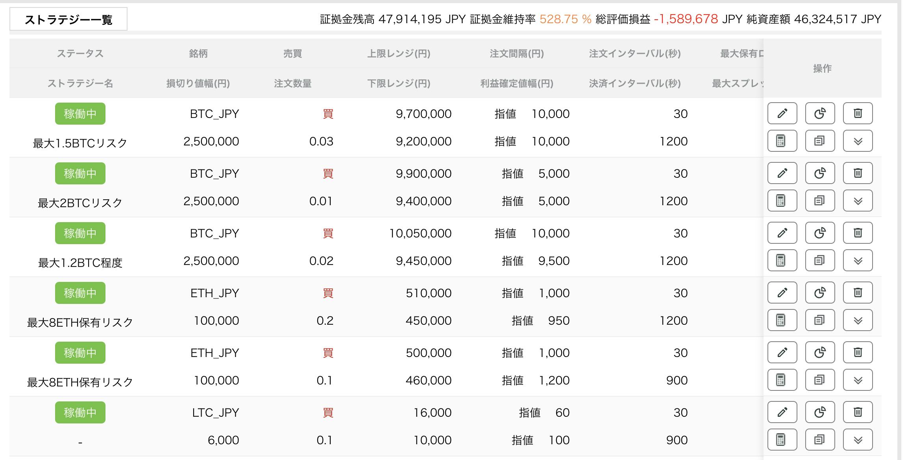
Task: Delete the 最大1.5BTCリスク strategy
Action: [858, 113]
